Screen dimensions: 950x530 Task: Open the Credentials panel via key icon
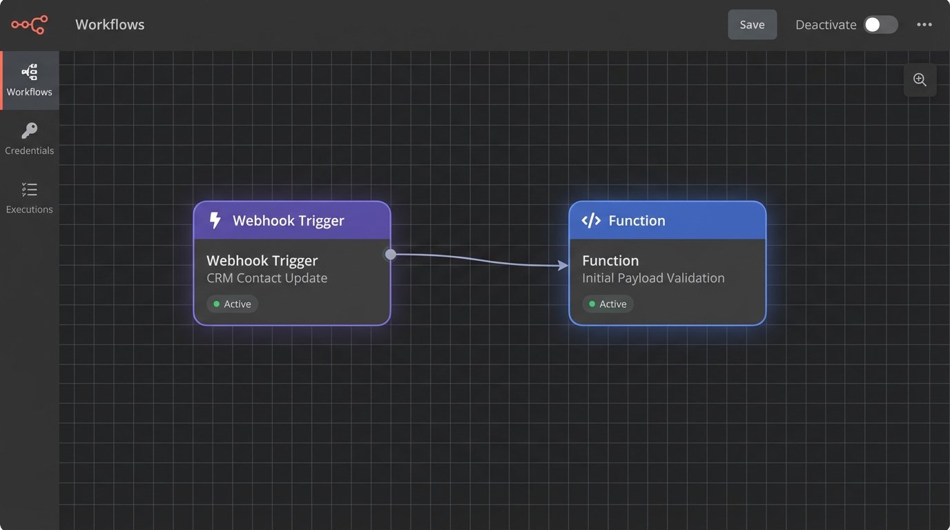point(29,130)
